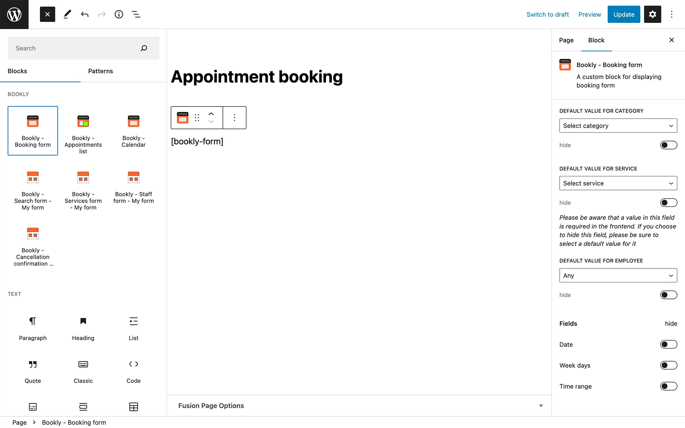The height and width of the screenshot is (428, 685).
Task: Toggle hide for category field
Action: pyautogui.click(x=669, y=145)
